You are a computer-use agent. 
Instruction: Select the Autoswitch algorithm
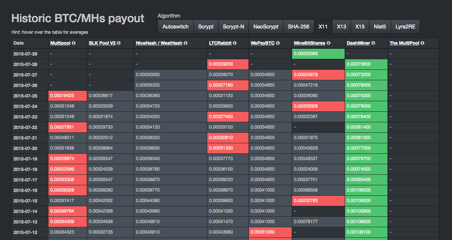point(176,27)
